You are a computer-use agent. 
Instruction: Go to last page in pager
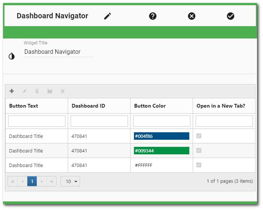click(52, 181)
